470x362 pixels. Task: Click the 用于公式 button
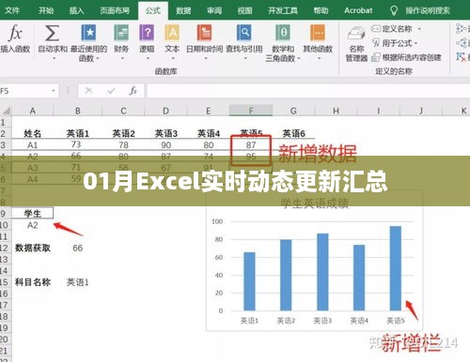pyautogui.click(x=395, y=43)
